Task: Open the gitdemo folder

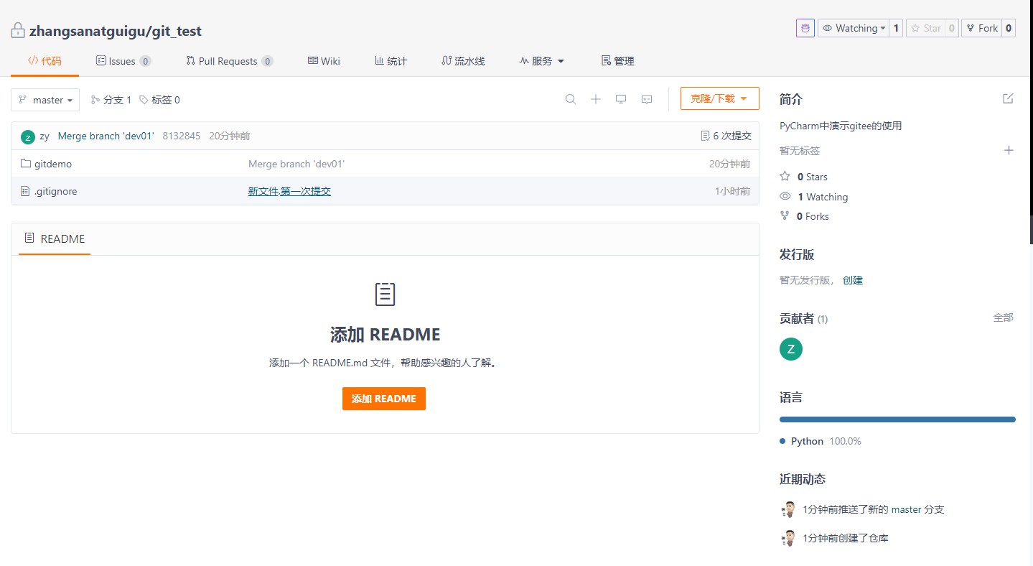Action: tap(53, 164)
